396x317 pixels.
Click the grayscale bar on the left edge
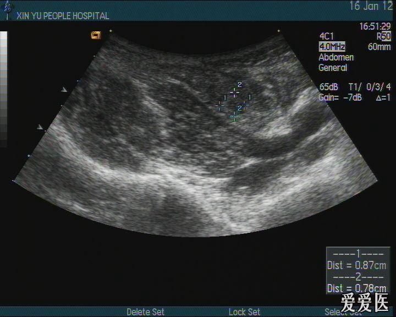4,88
